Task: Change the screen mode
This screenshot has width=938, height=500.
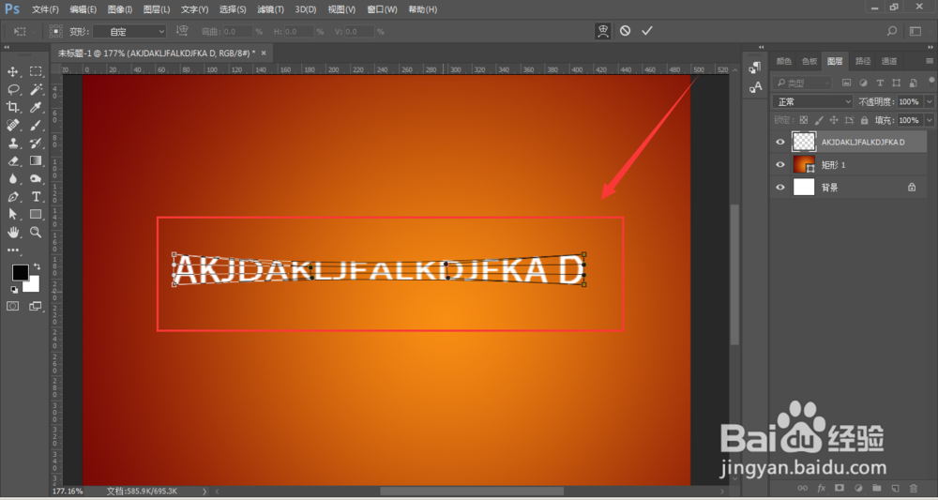Action: [x=36, y=306]
